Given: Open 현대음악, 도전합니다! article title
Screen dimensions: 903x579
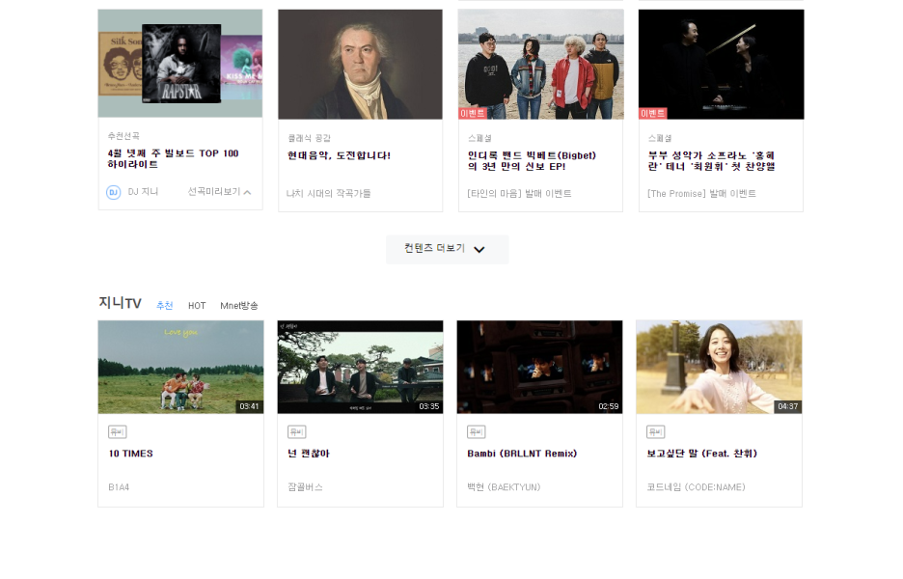Looking at the screenshot, I should [339, 155].
